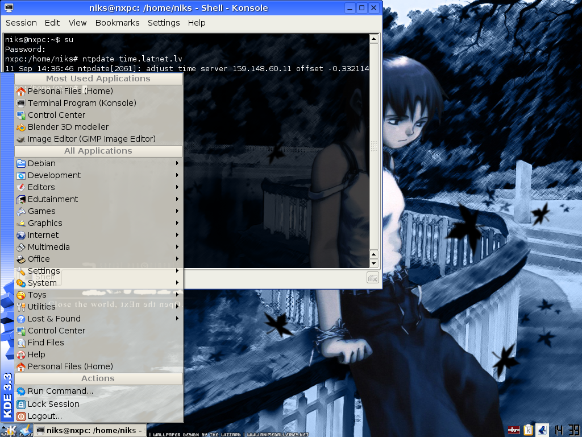Screen dimensions: 582x437
Task: Expand the Edutainment submenu arrow
Action: pyautogui.click(x=177, y=199)
